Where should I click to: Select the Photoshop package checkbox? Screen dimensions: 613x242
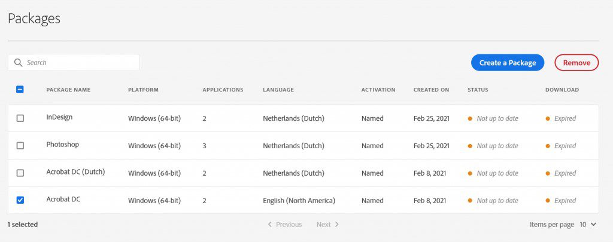click(20, 146)
